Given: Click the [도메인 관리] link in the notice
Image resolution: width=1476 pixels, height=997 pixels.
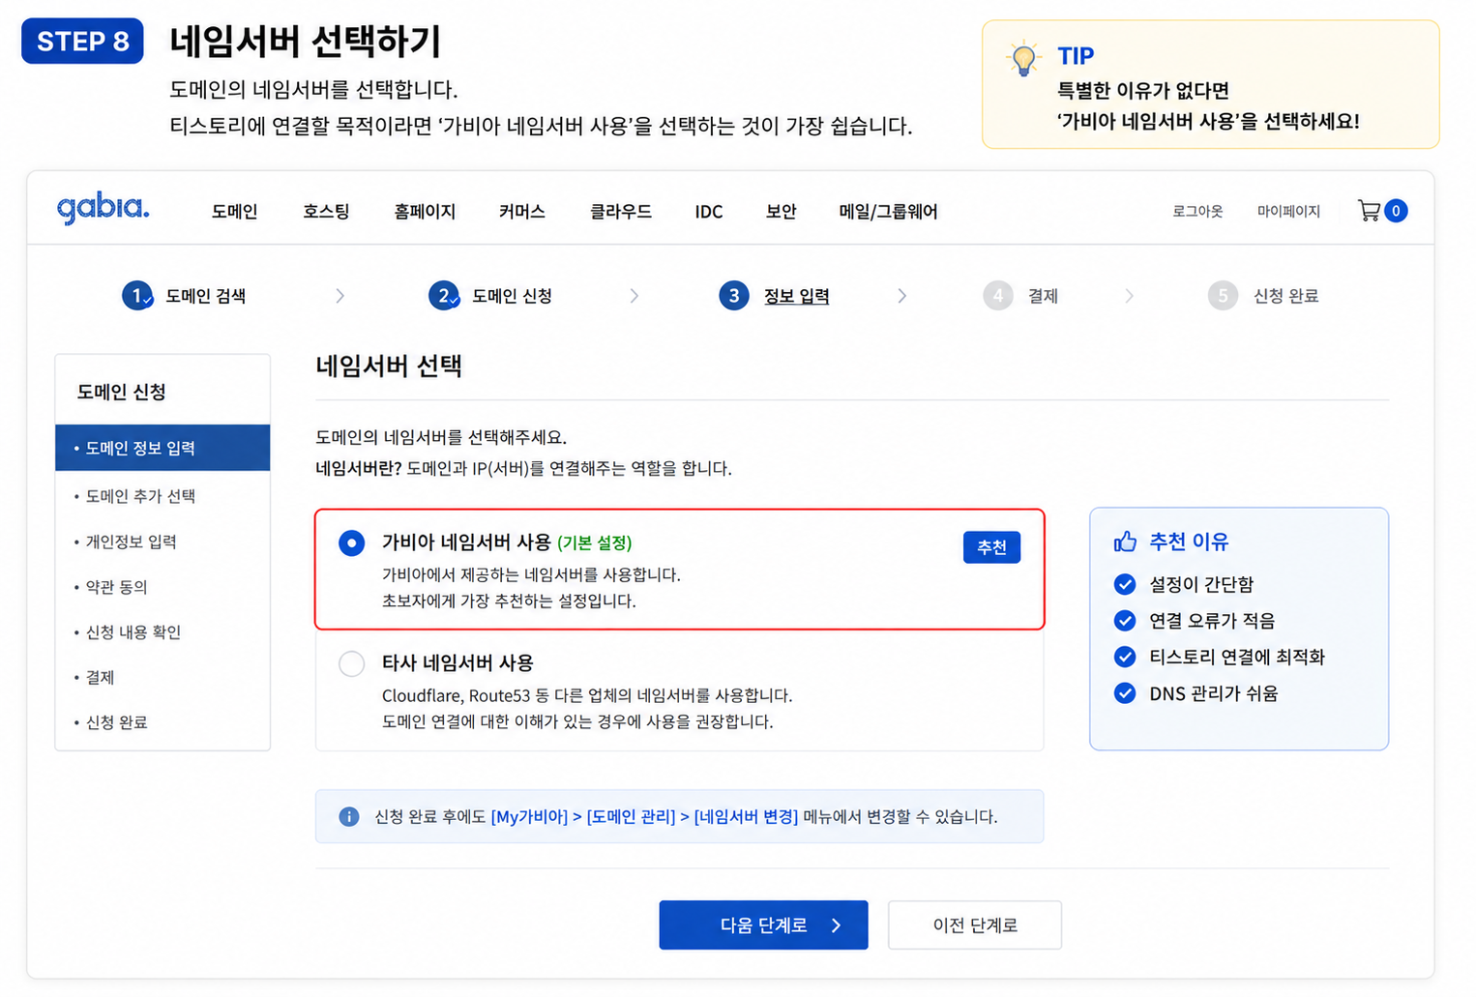Looking at the screenshot, I should coord(631,817).
